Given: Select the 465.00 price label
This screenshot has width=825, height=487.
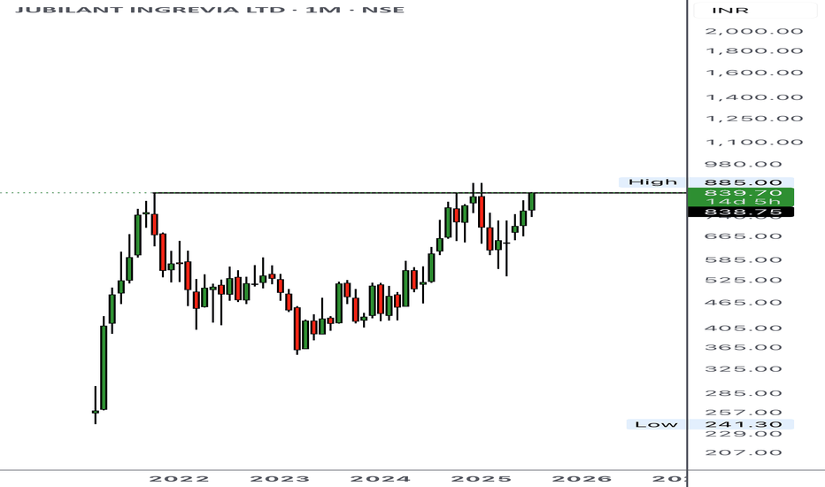Looking at the screenshot, I should (743, 302).
